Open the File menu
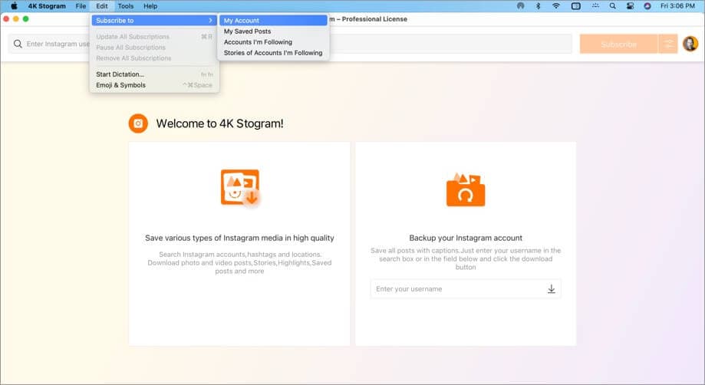The width and height of the screenshot is (705, 385). coord(81,6)
